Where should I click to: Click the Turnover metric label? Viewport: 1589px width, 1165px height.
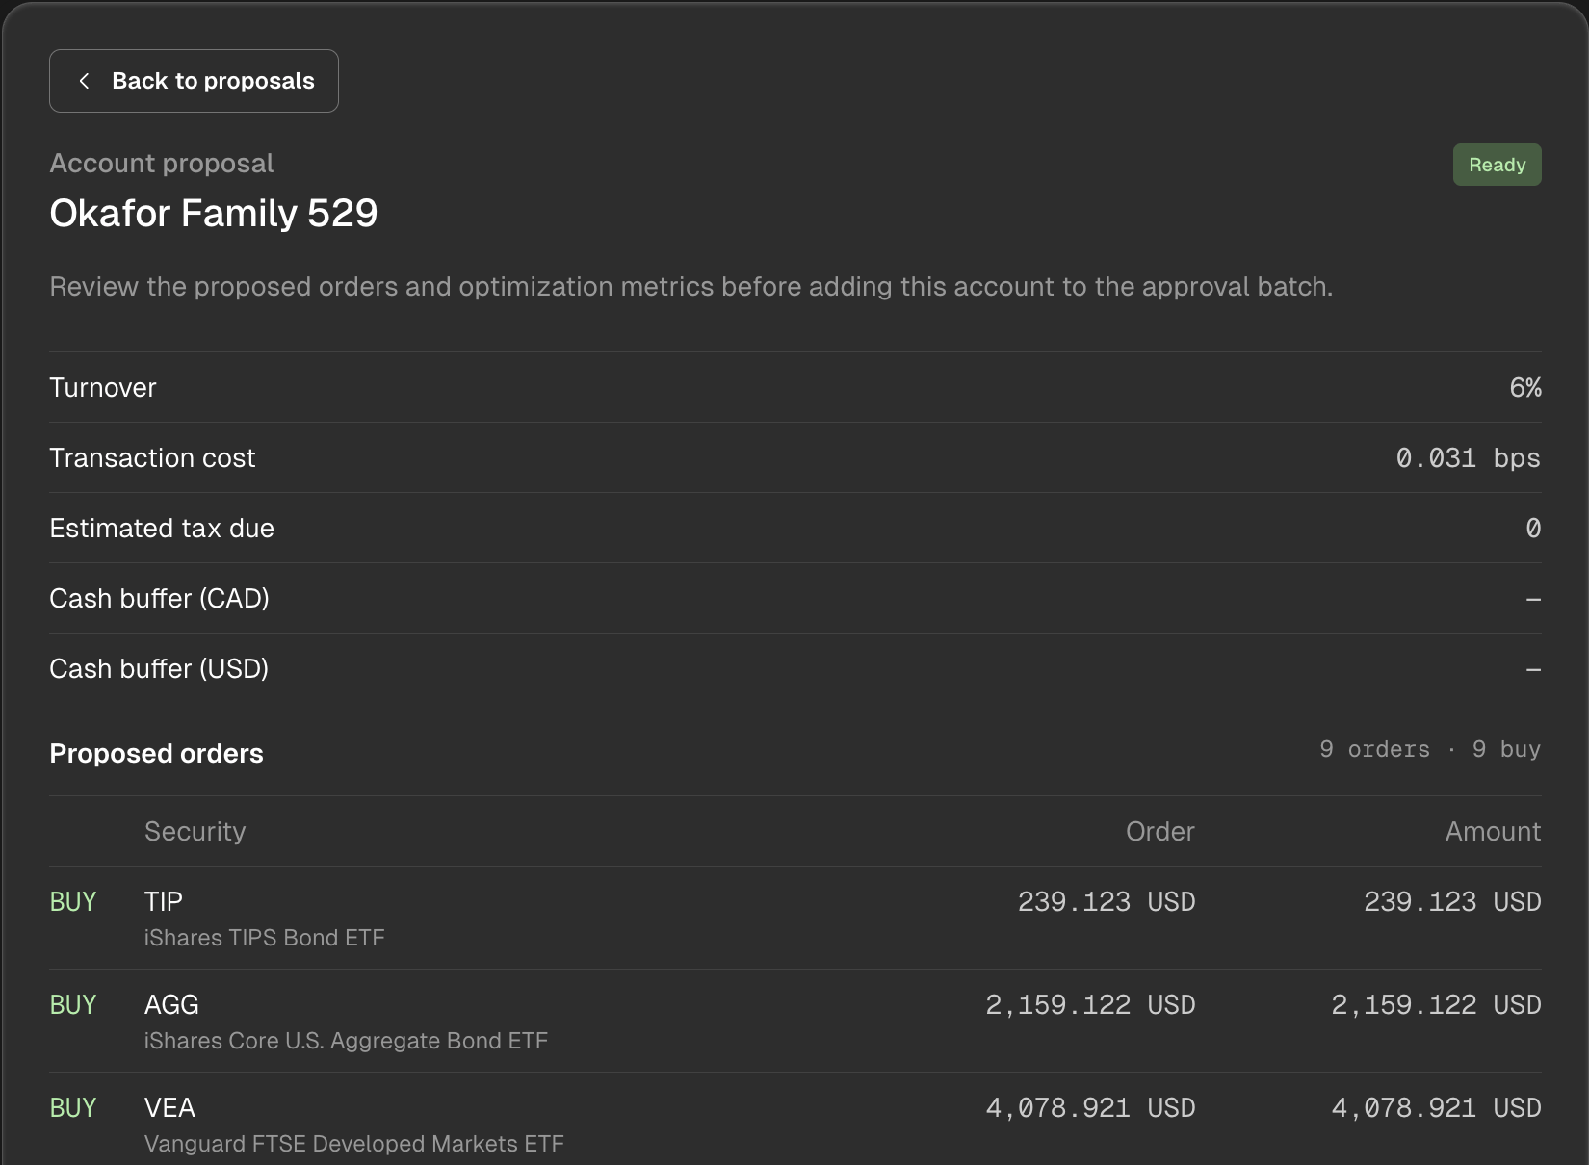tap(103, 387)
